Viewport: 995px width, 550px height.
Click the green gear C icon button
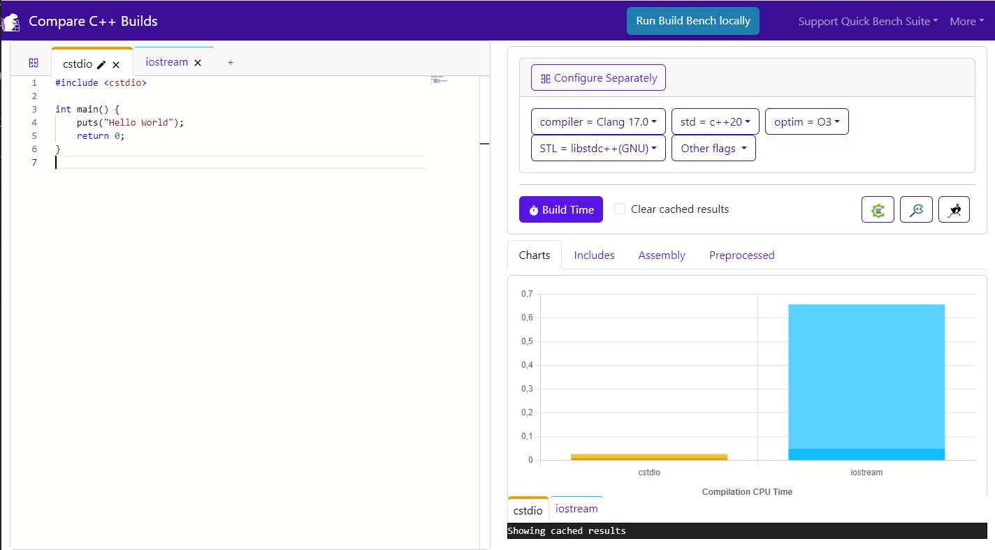[x=878, y=209]
